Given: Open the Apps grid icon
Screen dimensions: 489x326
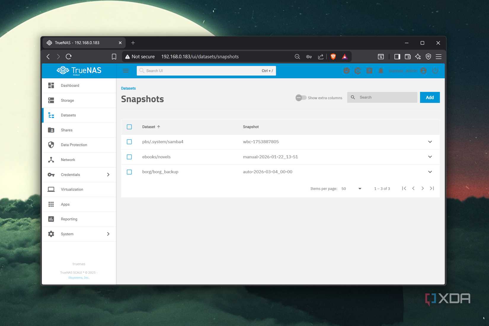Looking at the screenshot, I should coord(51,204).
